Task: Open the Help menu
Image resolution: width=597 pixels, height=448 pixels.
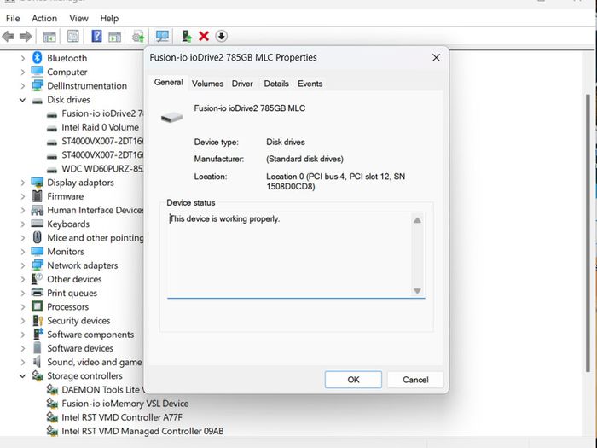Action: [x=109, y=18]
